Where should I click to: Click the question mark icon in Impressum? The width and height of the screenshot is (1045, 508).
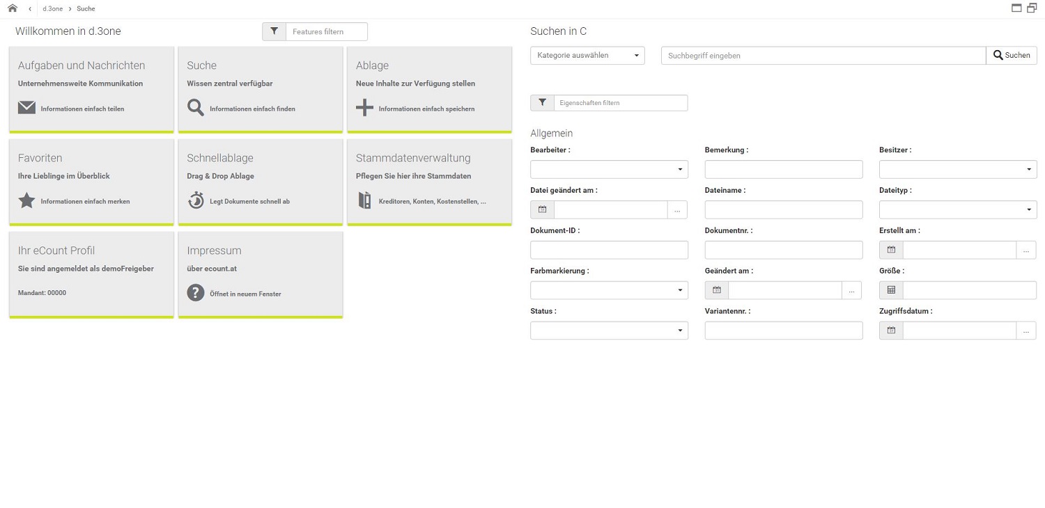point(196,293)
